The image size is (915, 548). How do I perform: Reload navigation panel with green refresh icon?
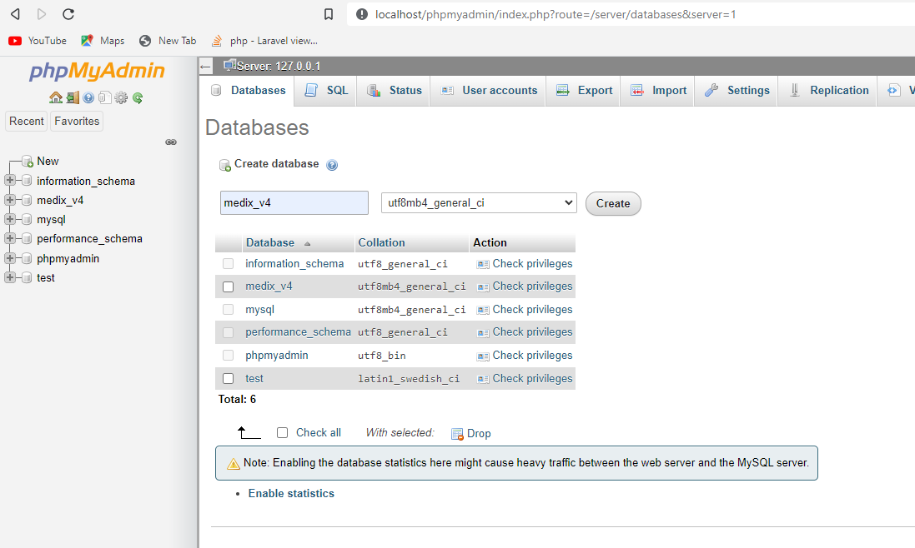click(138, 97)
